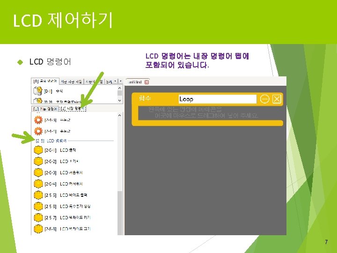
Task: Select the [0-1] list entry text
Action: click(53, 91)
